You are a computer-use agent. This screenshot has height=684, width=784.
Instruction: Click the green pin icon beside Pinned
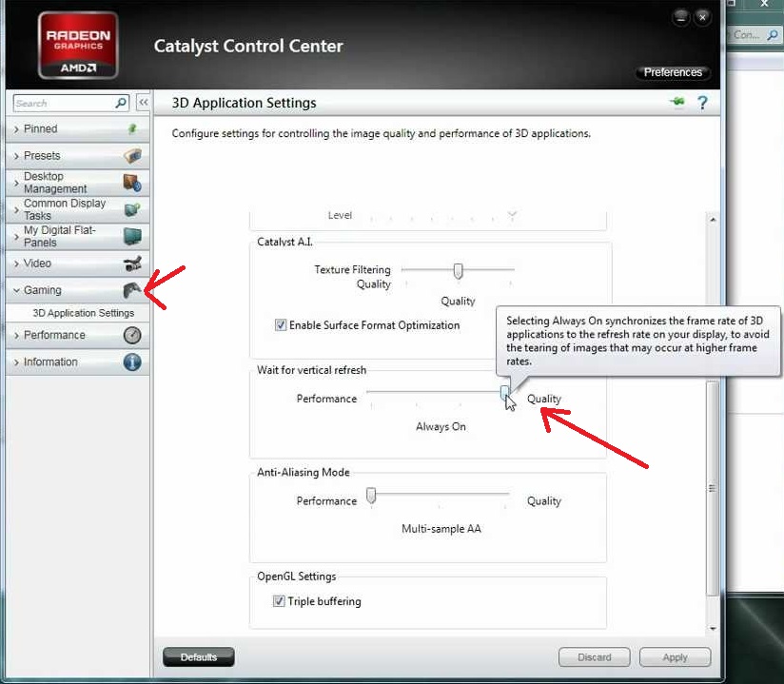tap(132, 129)
